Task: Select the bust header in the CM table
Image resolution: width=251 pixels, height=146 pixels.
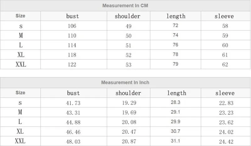Action: point(72,16)
